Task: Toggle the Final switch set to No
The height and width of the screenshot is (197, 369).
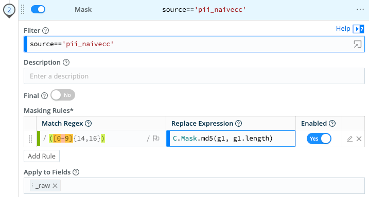Action: [63, 95]
